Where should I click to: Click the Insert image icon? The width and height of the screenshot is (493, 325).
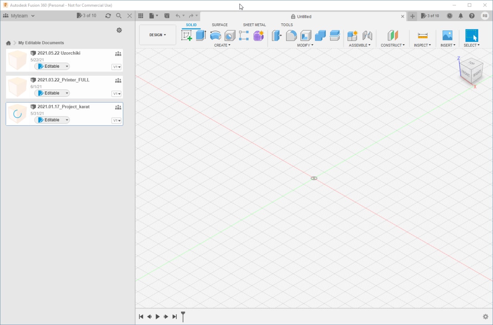pos(447,35)
